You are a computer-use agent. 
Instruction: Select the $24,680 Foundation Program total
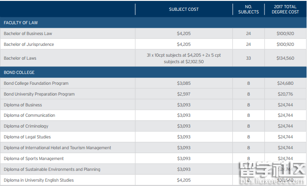tap(285, 83)
